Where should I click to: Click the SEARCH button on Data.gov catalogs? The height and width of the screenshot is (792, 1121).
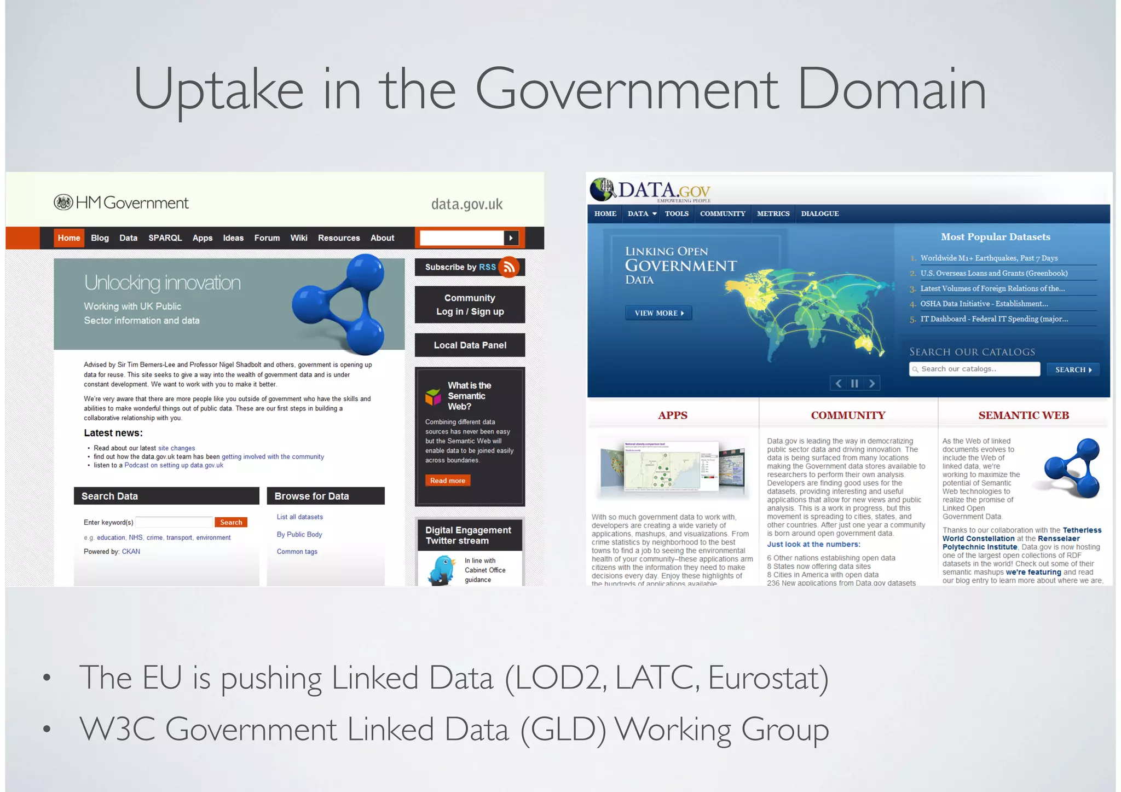pos(1073,369)
